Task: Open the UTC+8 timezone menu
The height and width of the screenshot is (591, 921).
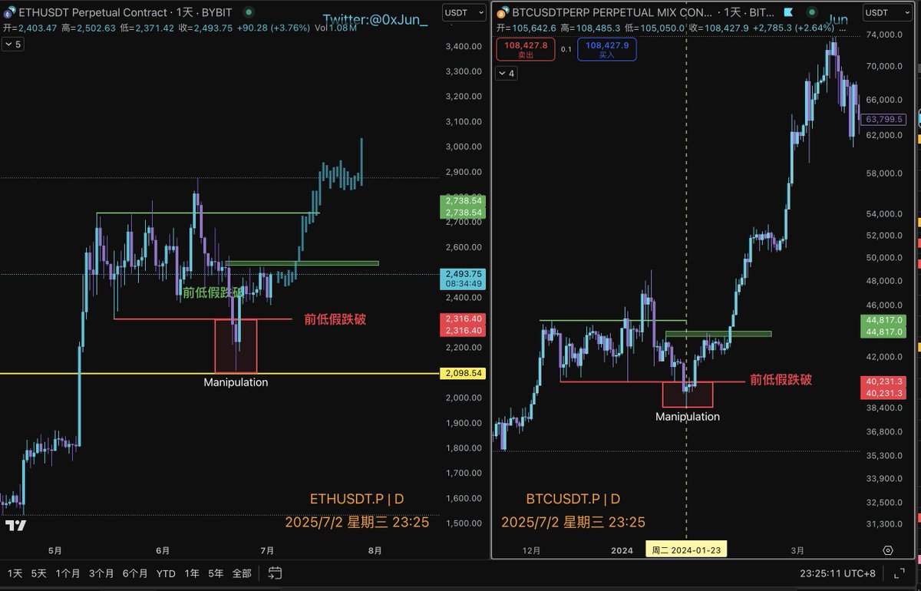Action: (x=860, y=573)
